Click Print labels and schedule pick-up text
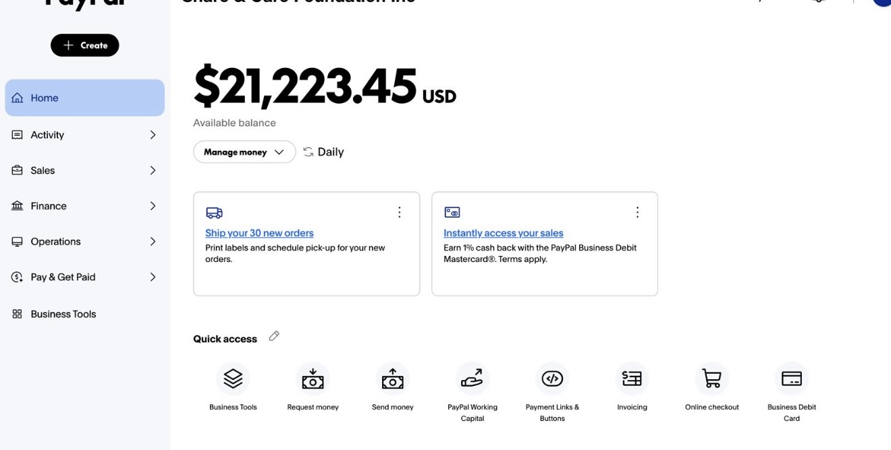Viewport: 891px width, 450px height. tap(295, 253)
